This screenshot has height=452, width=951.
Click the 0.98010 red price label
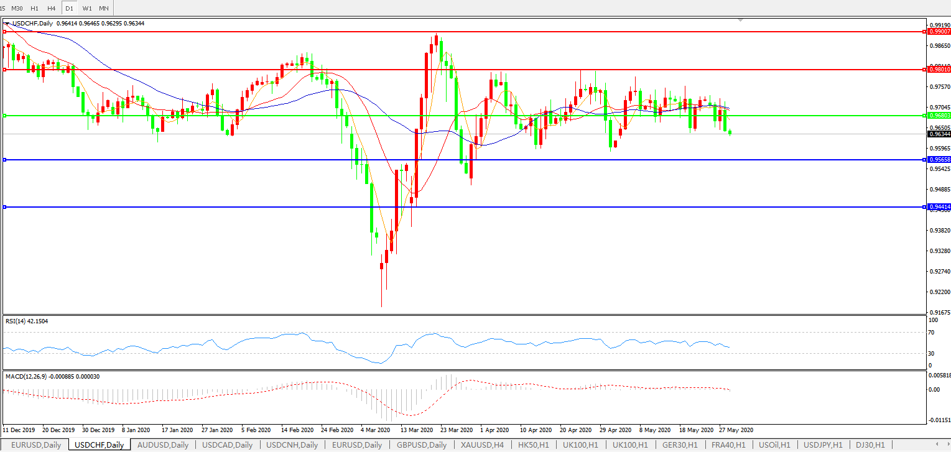click(939, 70)
